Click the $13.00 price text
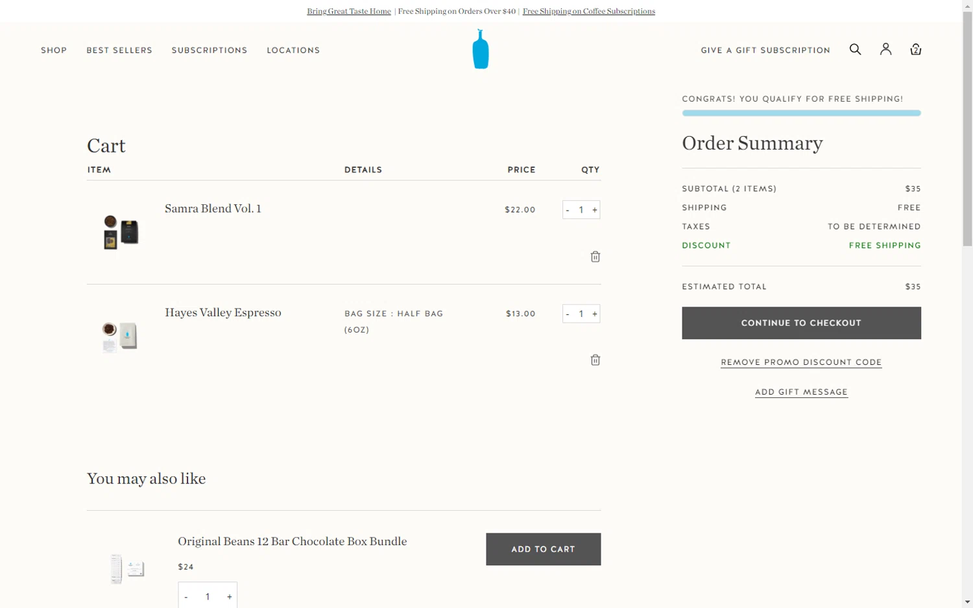This screenshot has height=608, width=973. (521, 314)
